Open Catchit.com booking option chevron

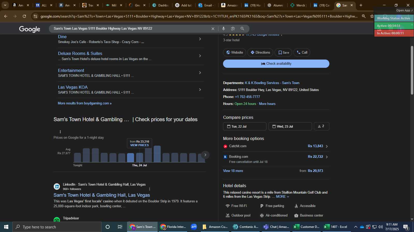tap(327, 146)
